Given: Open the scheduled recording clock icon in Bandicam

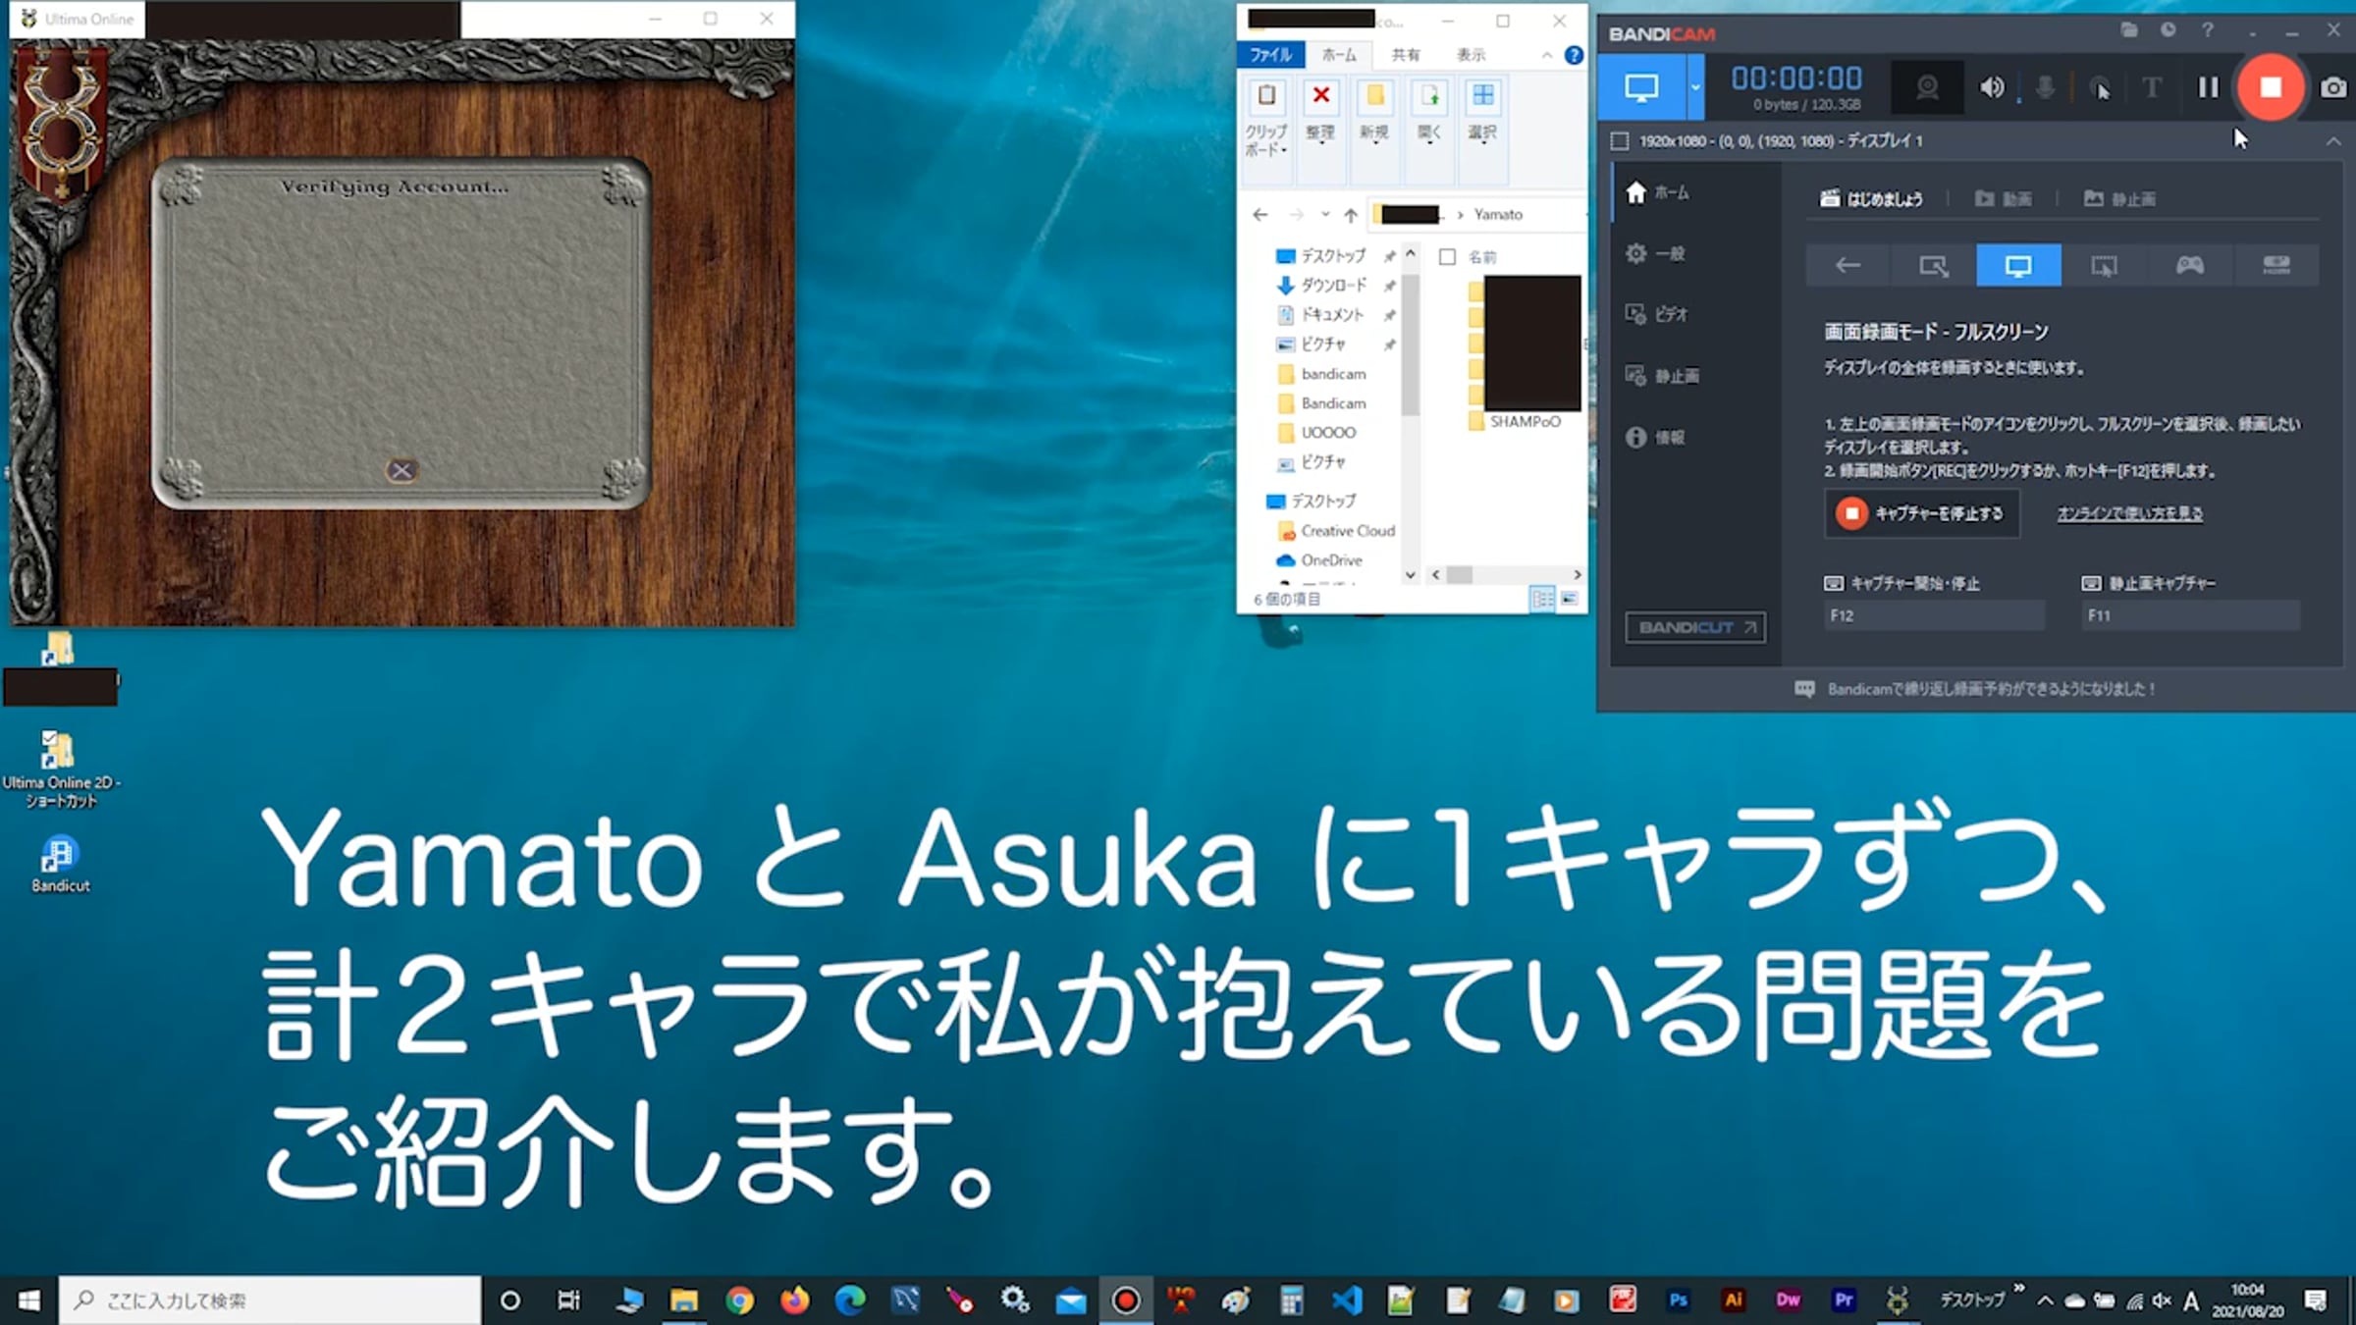Looking at the screenshot, I should (x=2168, y=30).
